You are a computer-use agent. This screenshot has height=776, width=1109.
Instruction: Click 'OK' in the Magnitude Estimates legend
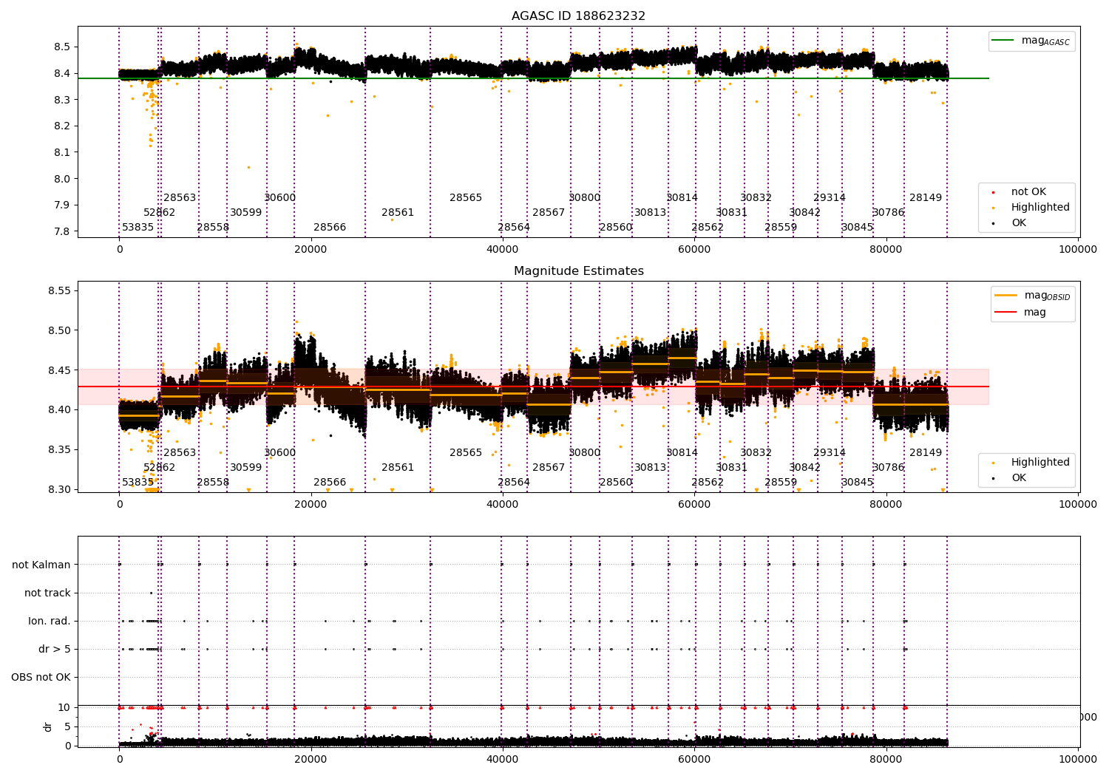coord(1019,478)
